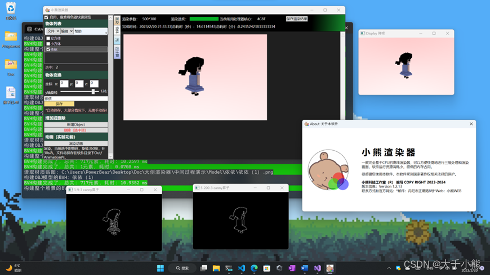Show hidden system tray icons

(x=389, y=268)
